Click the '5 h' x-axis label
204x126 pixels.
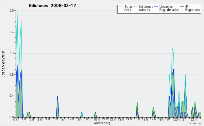(56, 120)
